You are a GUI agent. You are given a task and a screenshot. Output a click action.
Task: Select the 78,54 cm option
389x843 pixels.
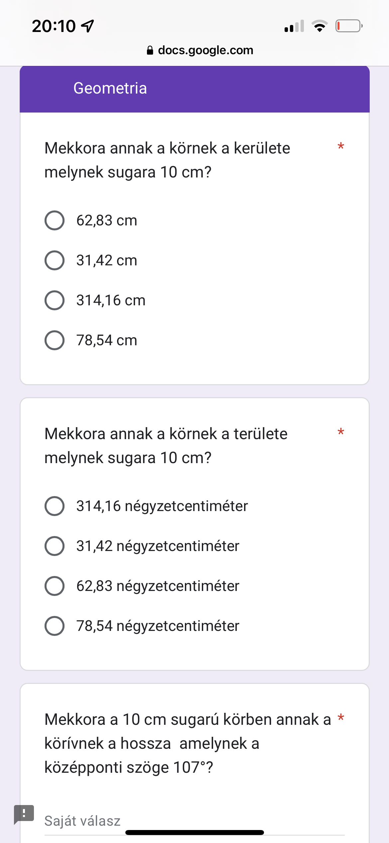coord(55,340)
